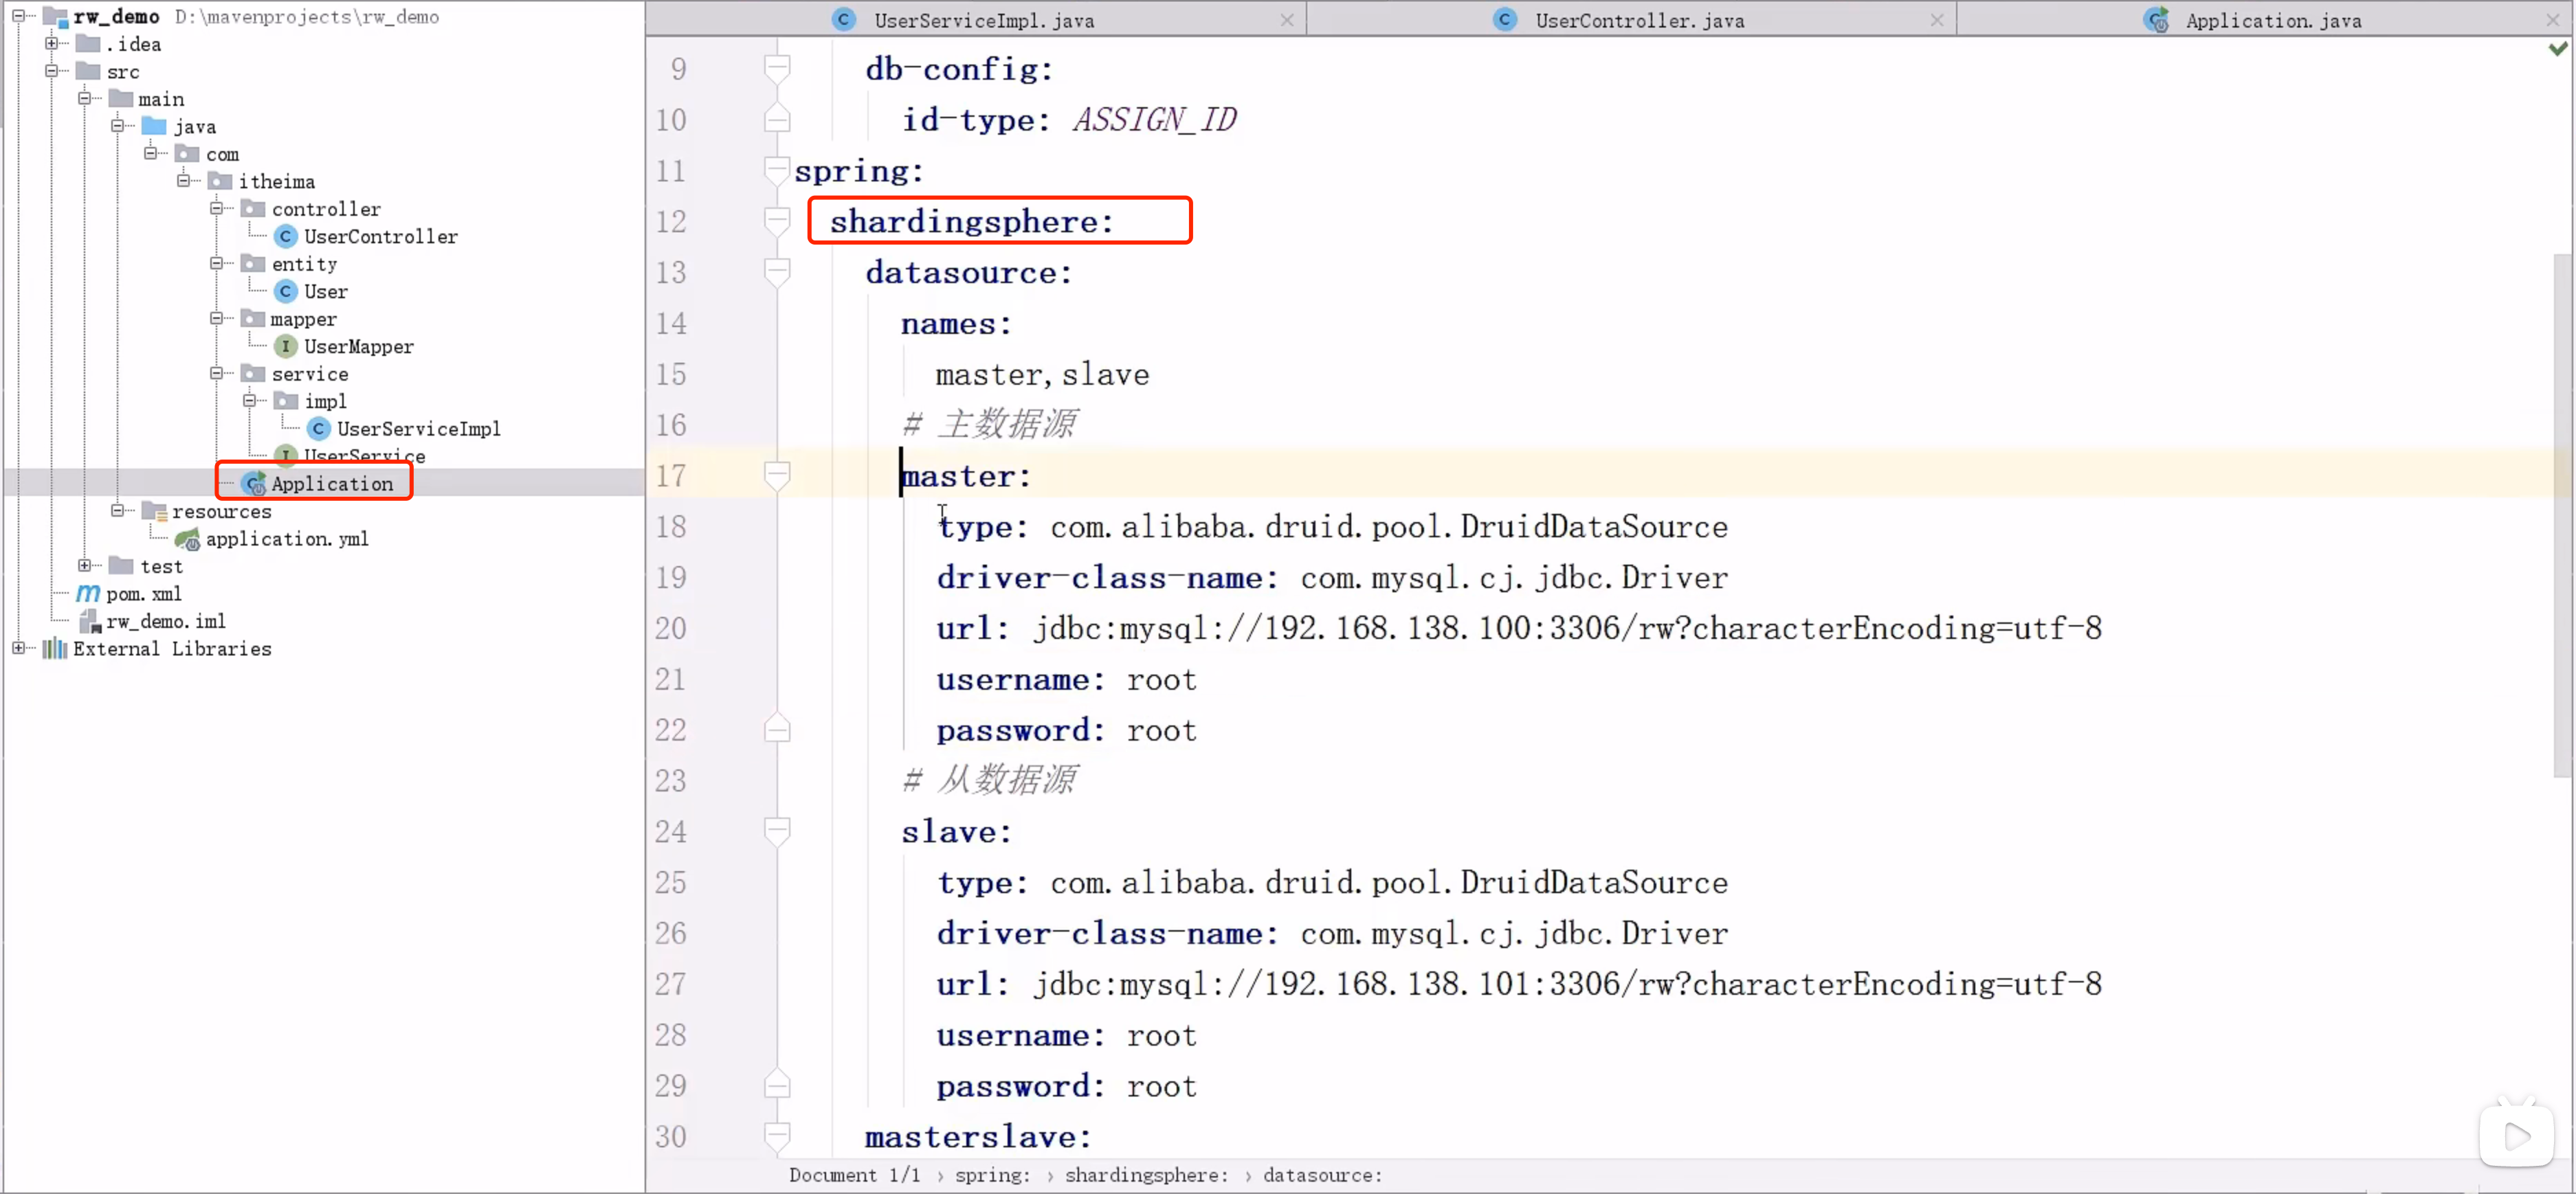Fold the slave block on line 24

[x=777, y=831]
